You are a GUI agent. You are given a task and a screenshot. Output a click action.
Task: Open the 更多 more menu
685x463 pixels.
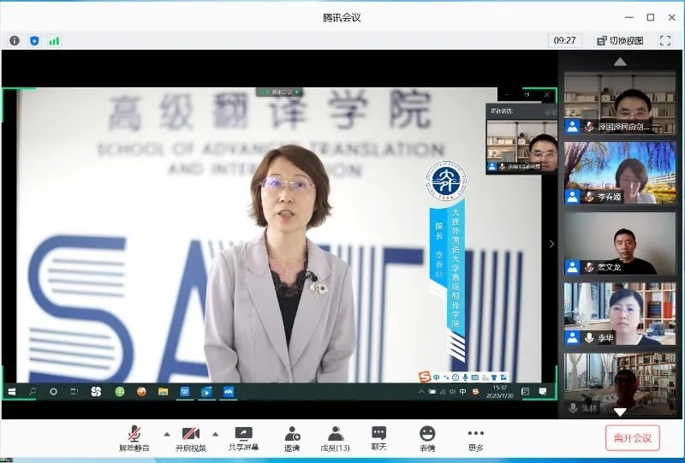[475, 438]
